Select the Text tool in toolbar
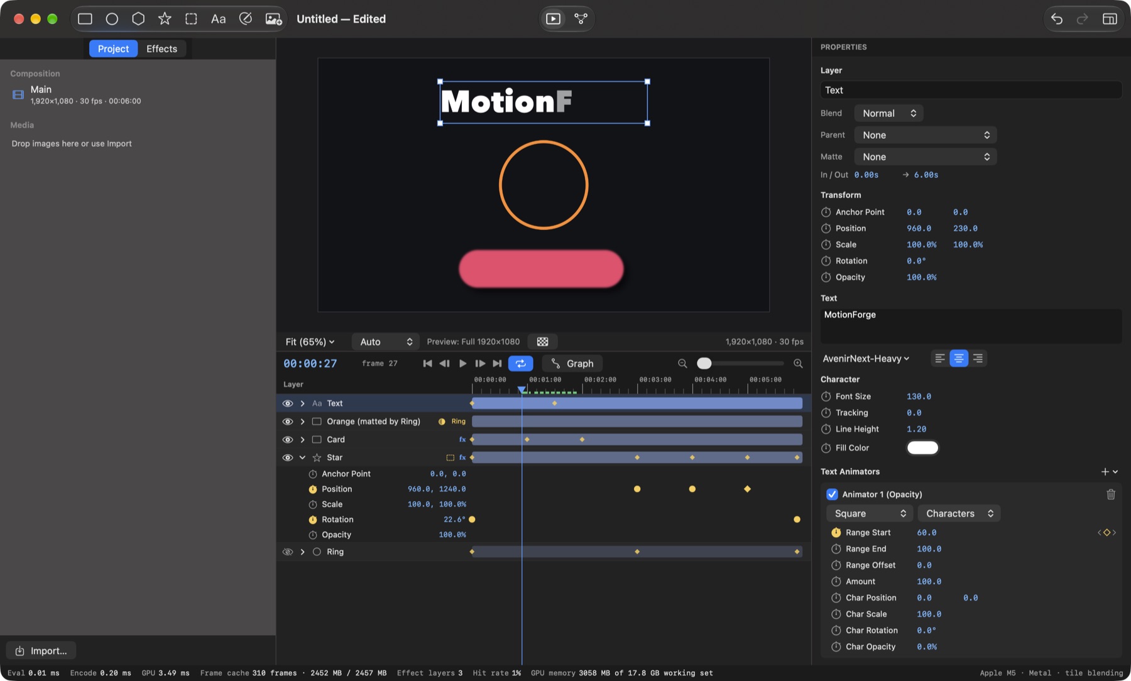The image size is (1131, 681). pyautogui.click(x=218, y=19)
